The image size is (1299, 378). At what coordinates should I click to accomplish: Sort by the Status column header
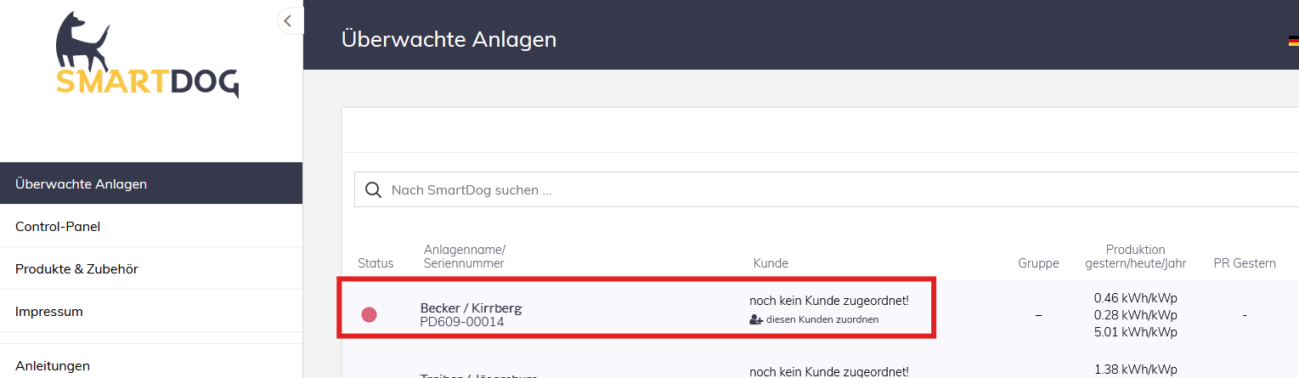point(376,263)
